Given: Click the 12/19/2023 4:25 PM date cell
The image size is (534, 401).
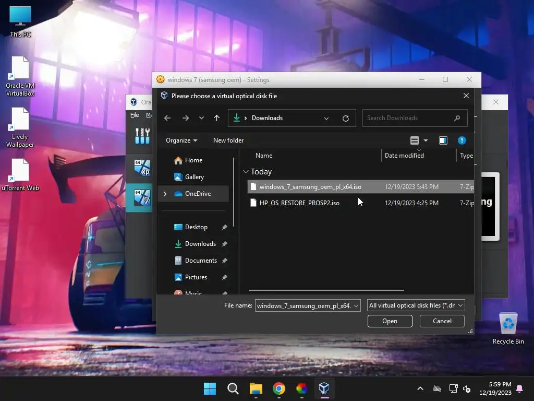Looking at the screenshot, I should pyautogui.click(x=411, y=203).
